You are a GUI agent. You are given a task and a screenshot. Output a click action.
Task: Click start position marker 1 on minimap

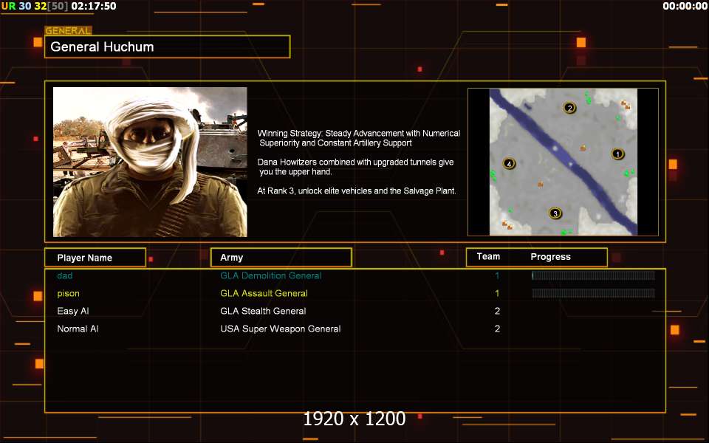point(617,154)
